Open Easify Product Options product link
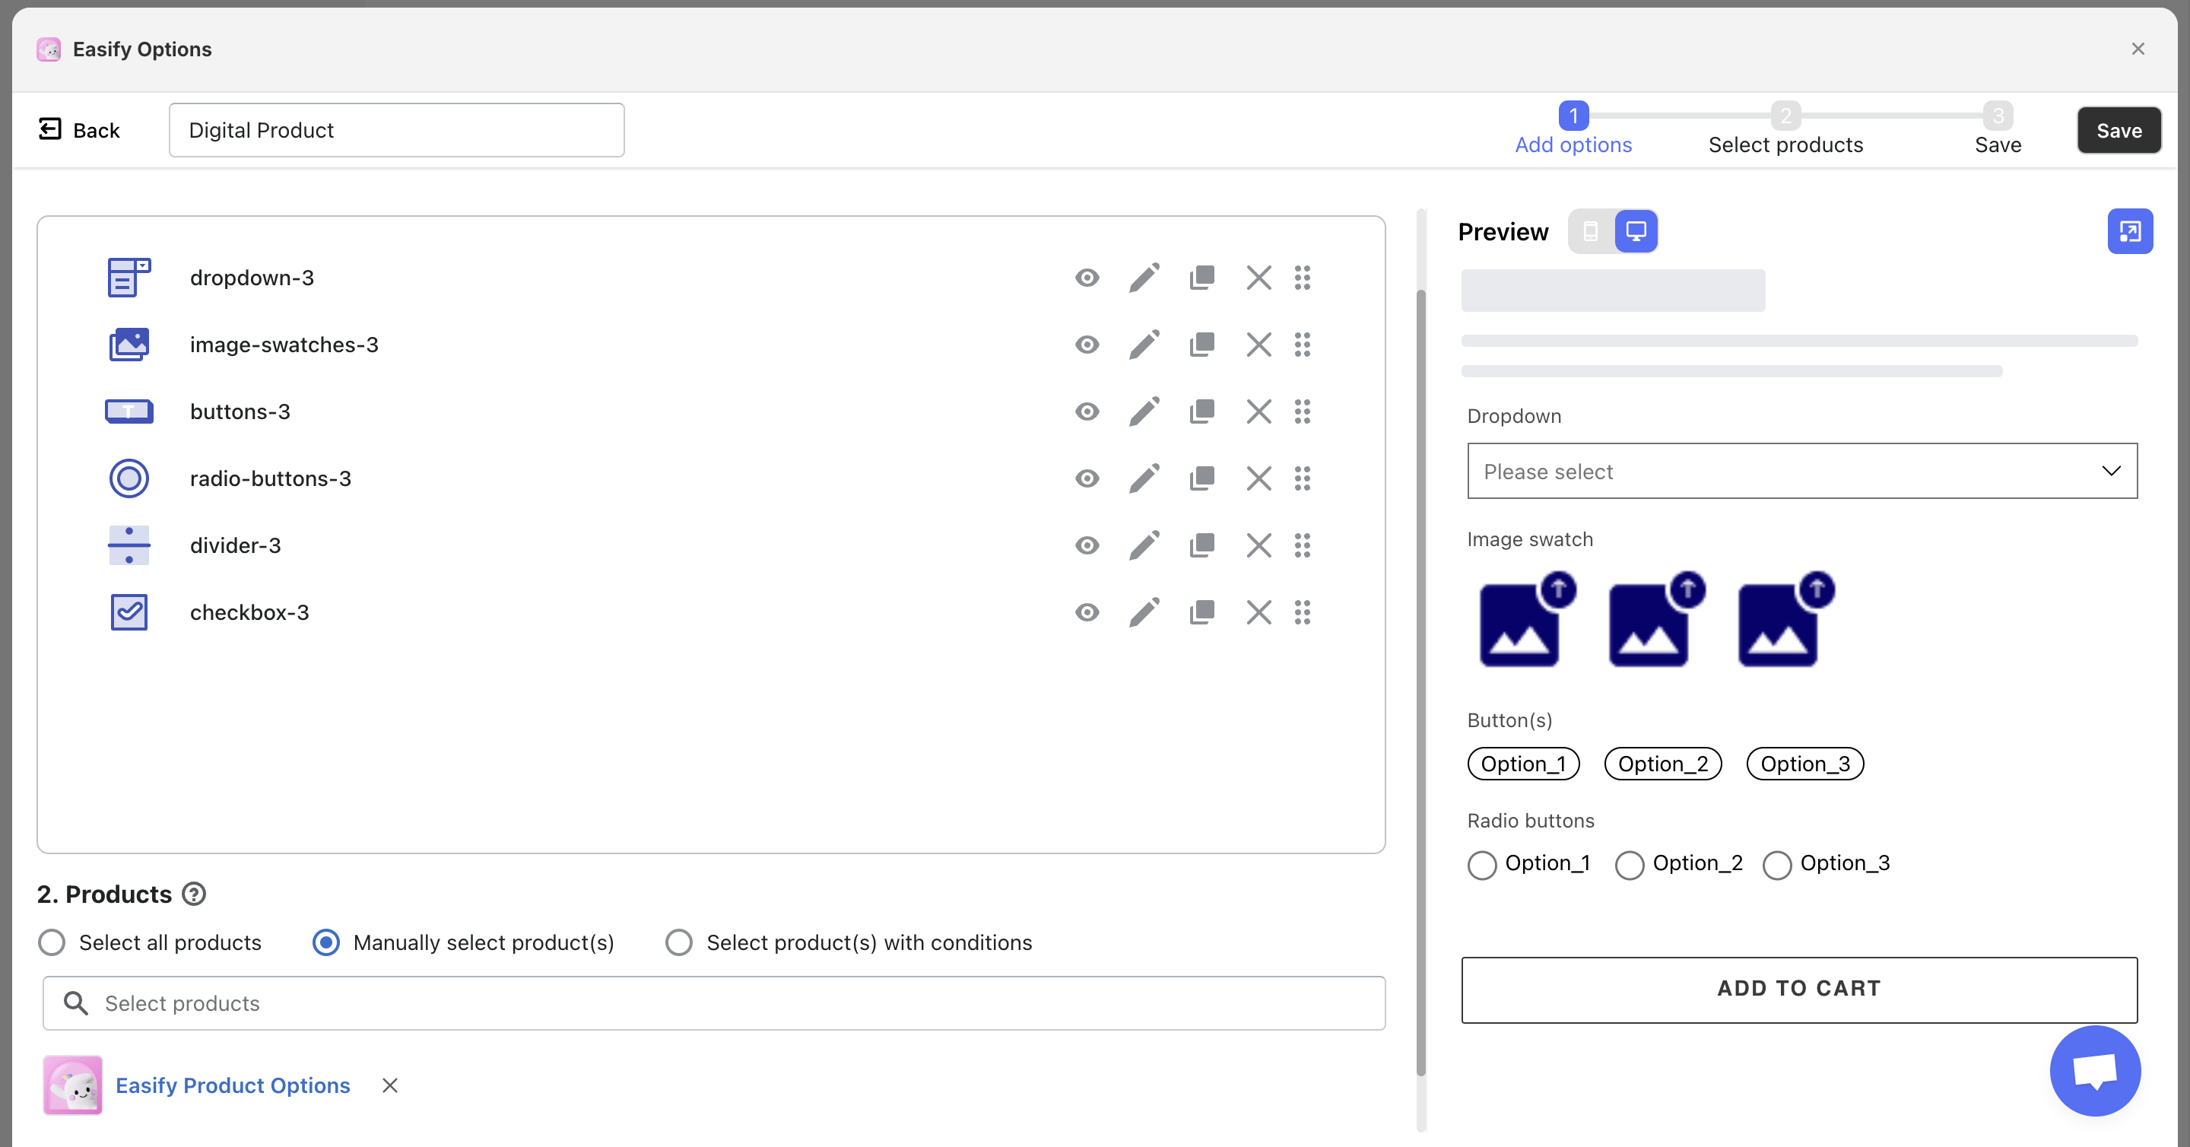Image resolution: width=2190 pixels, height=1147 pixels. [232, 1085]
